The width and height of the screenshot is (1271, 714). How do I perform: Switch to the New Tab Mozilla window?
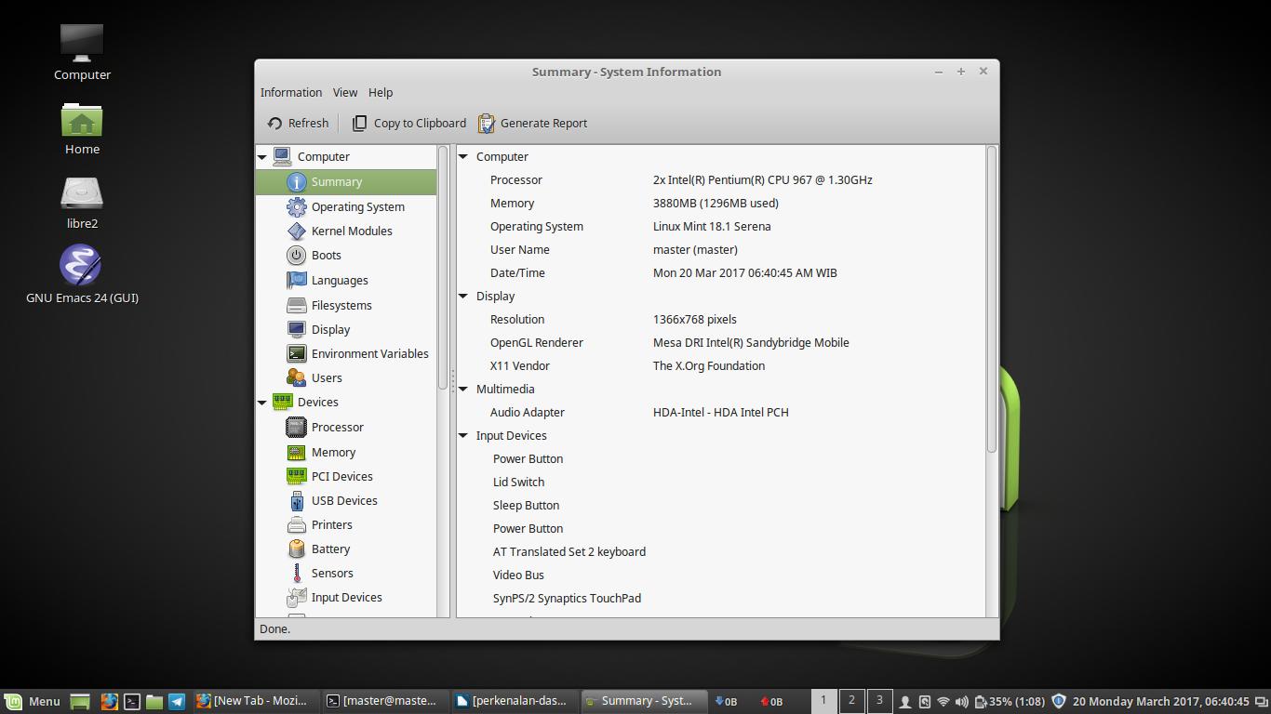(254, 701)
